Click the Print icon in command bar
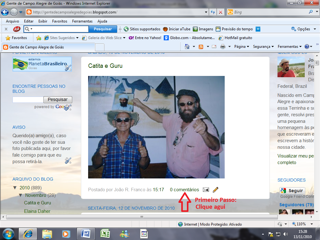 pyautogui.click(x=222, y=47)
